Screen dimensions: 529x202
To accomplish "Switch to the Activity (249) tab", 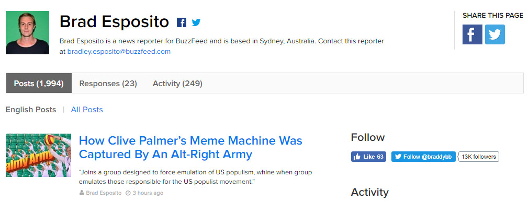I will pyautogui.click(x=177, y=83).
